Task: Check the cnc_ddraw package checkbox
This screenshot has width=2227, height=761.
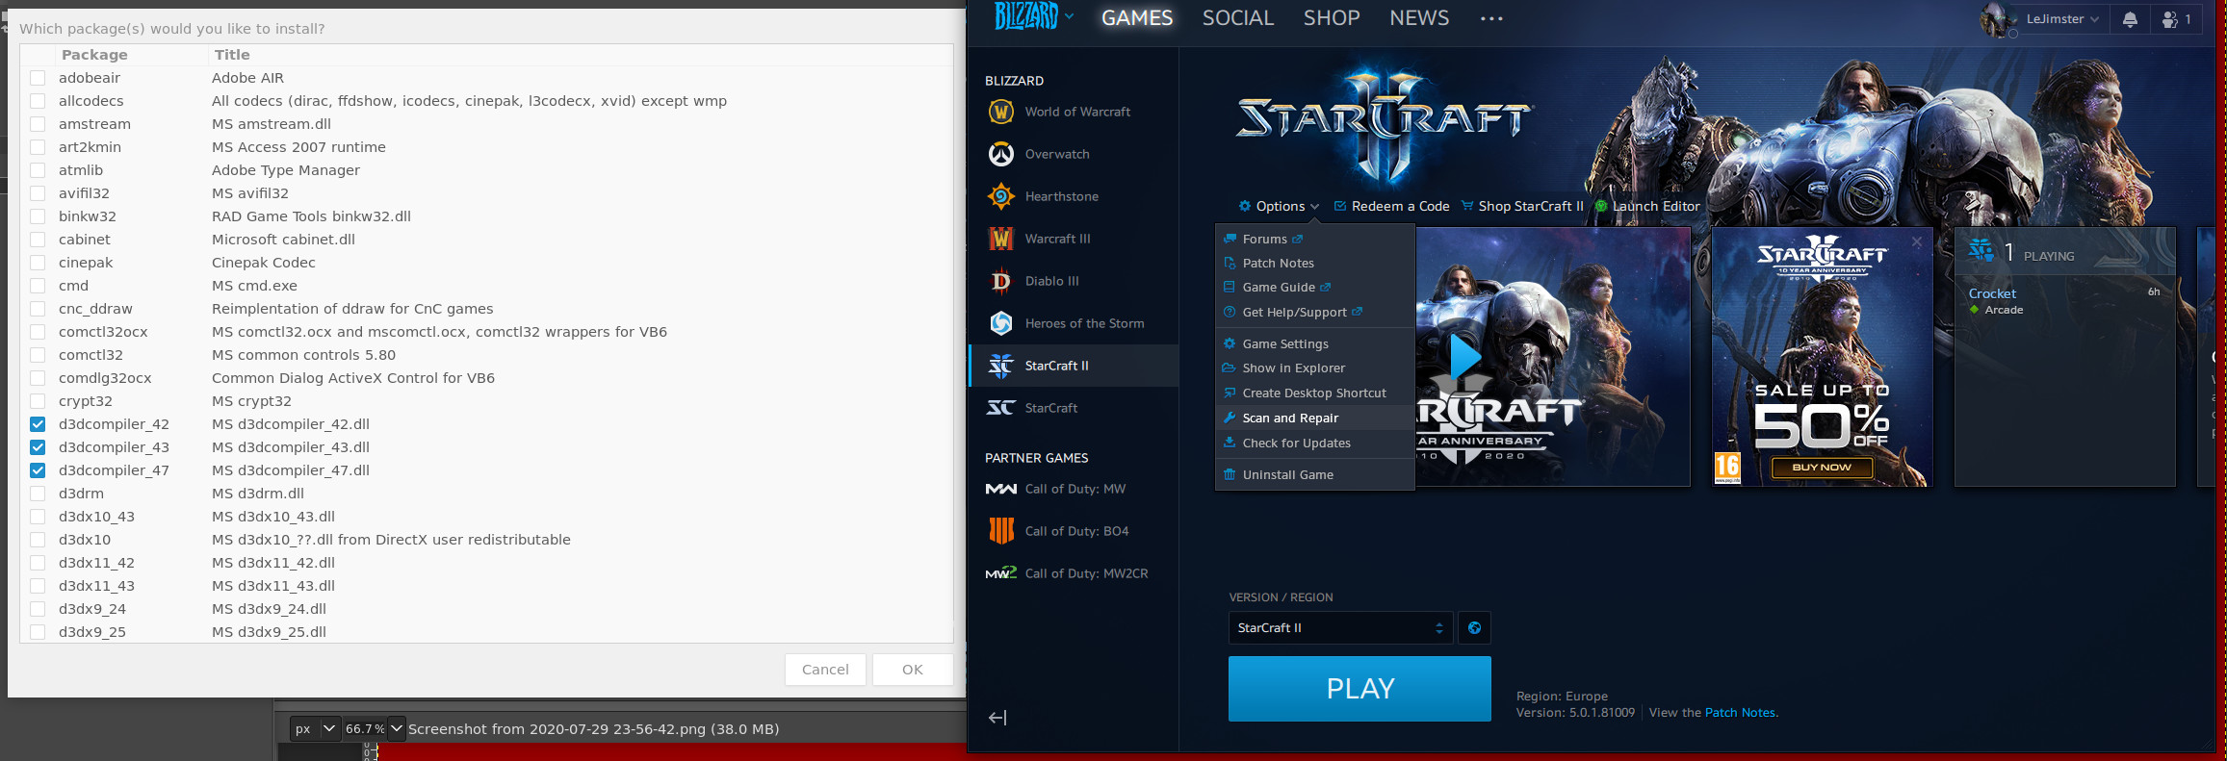Action: pos(38,309)
